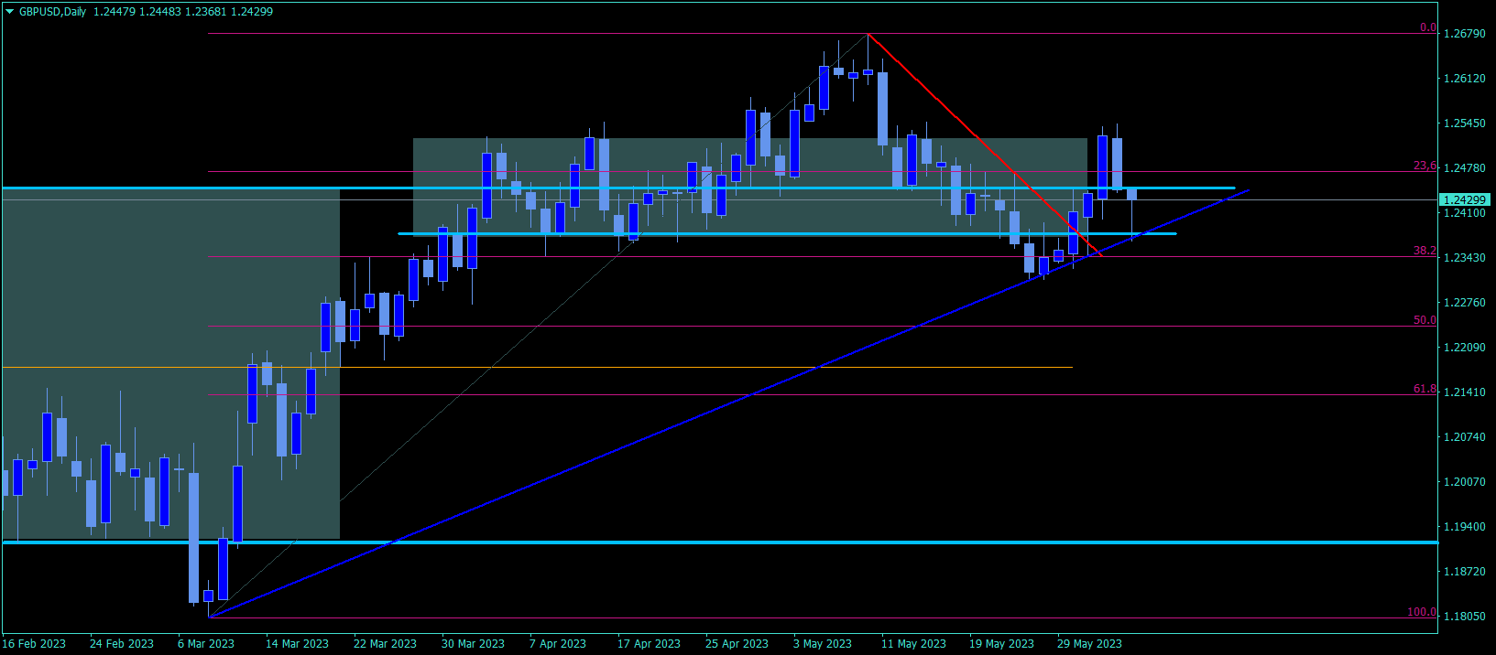Click the 1.20070 price axis label

1465,482
